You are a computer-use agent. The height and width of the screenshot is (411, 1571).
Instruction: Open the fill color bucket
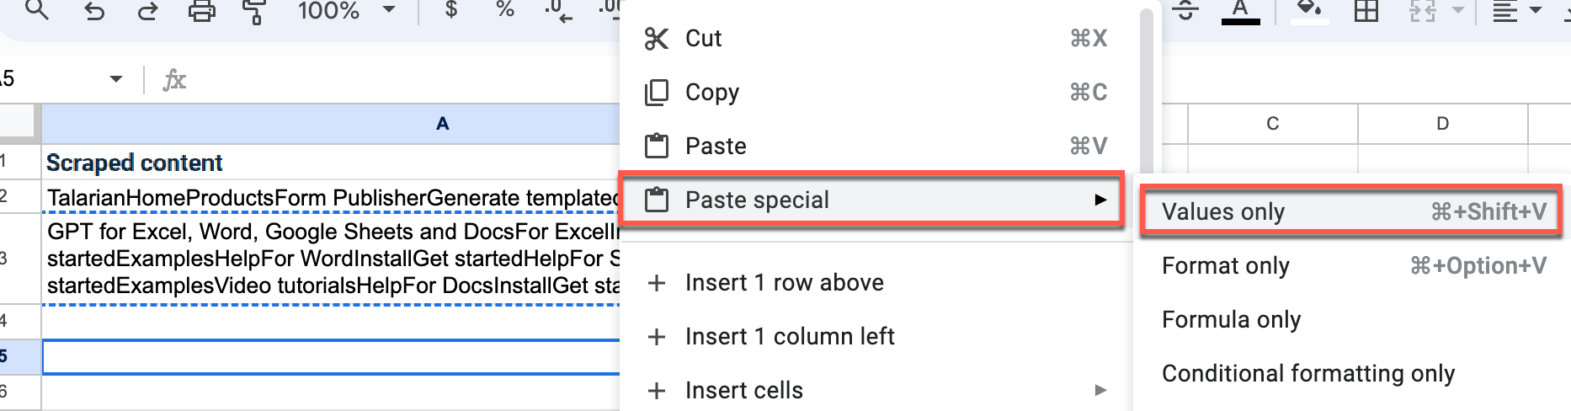(x=1308, y=11)
